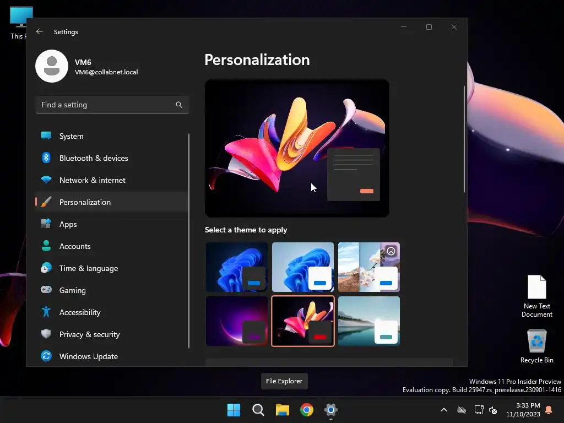Screen dimensions: 564x423
Task: Click the Windows Update sync icon
Action: point(46,356)
